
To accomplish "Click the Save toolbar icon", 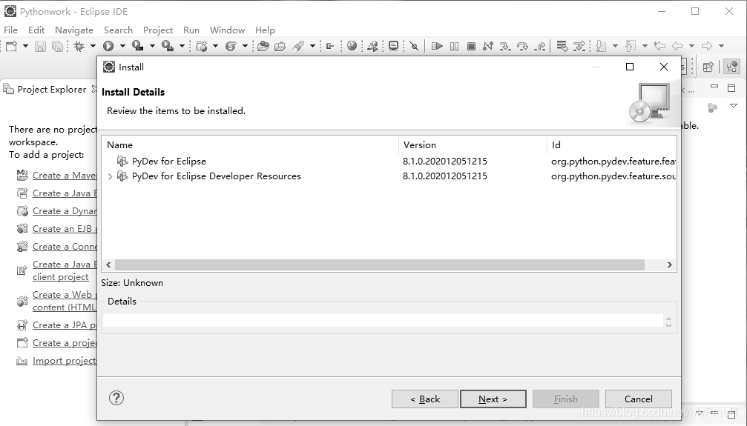I will click(x=41, y=46).
